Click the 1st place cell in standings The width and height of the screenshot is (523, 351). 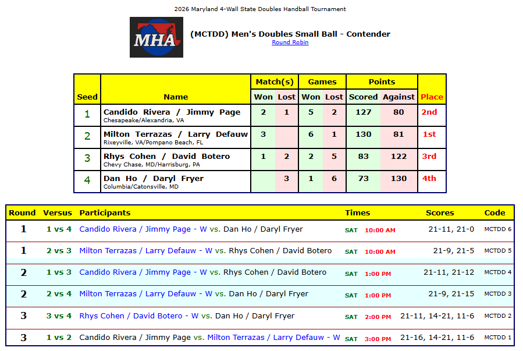click(429, 134)
